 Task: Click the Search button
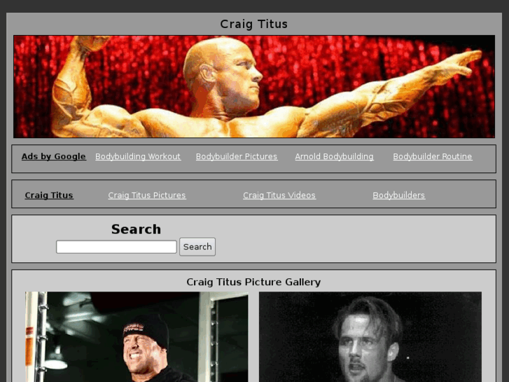(197, 247)
